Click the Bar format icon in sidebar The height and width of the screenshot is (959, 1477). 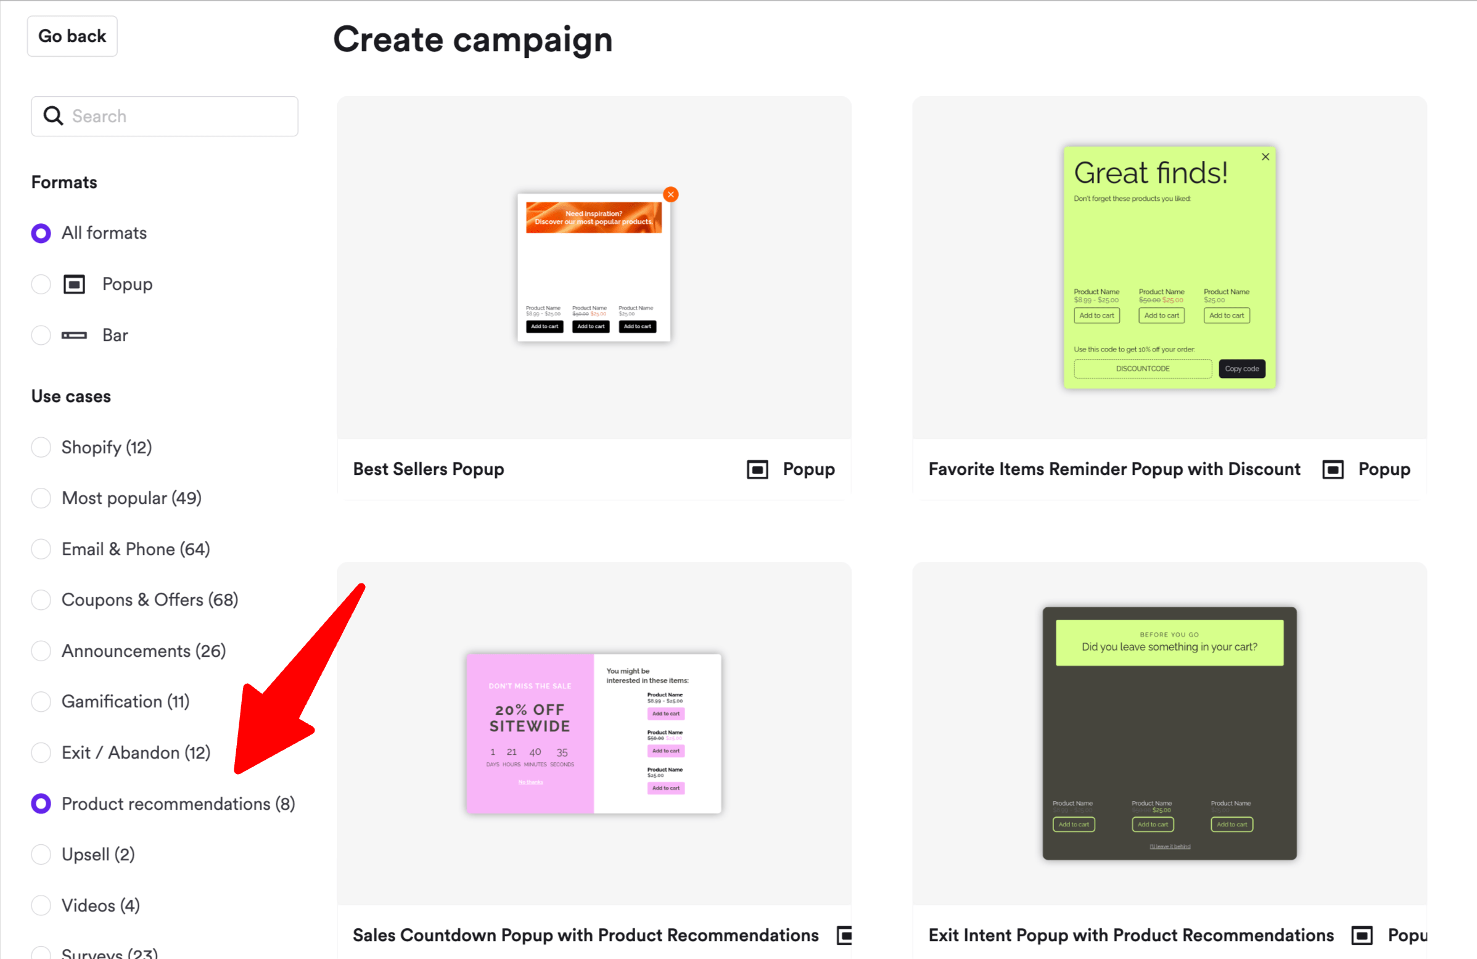[x=75, y=335]
